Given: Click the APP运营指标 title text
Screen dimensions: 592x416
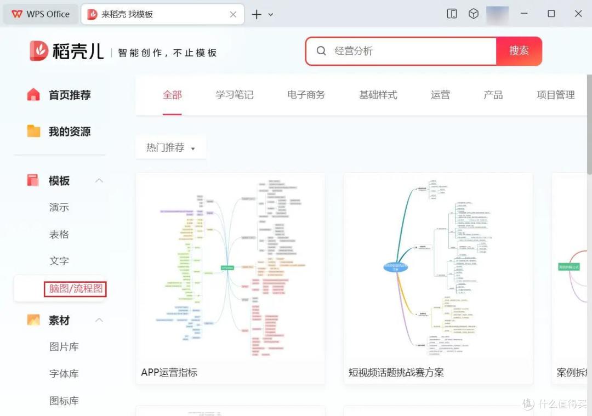Looking at the screenshot, I should point(169,373).
